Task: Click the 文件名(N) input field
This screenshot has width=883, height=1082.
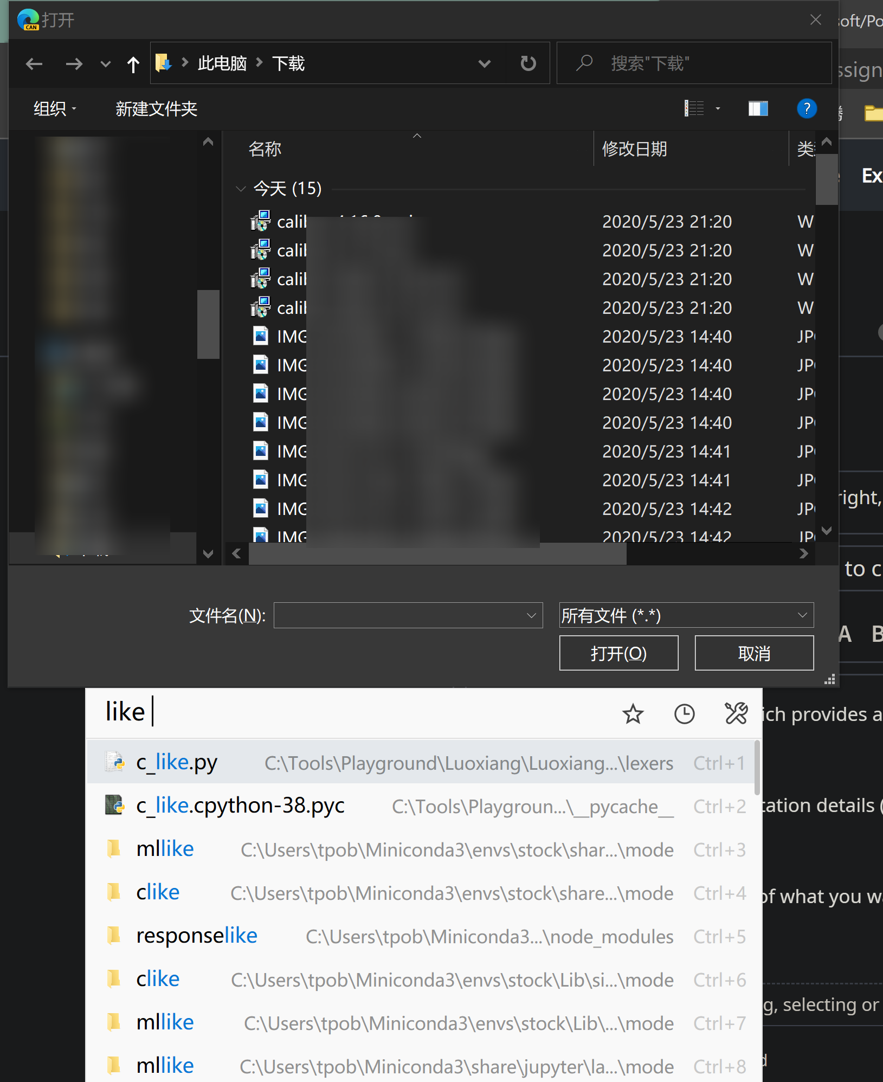Action: tap(400, 615)
